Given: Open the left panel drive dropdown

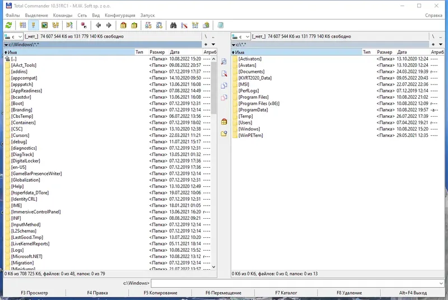Looking at the screenshot, I should 13,36.
